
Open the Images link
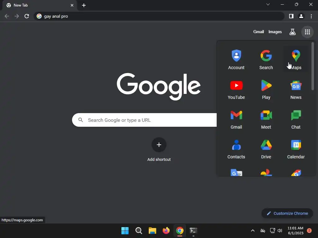[x=275, y=32]
